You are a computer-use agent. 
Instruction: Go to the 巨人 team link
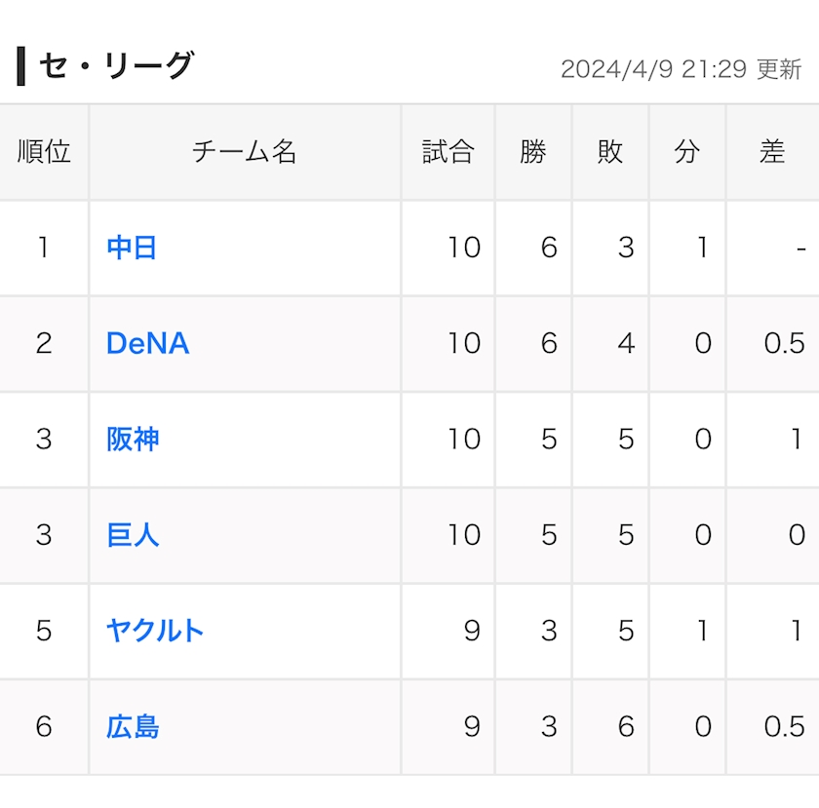[133, 534]
